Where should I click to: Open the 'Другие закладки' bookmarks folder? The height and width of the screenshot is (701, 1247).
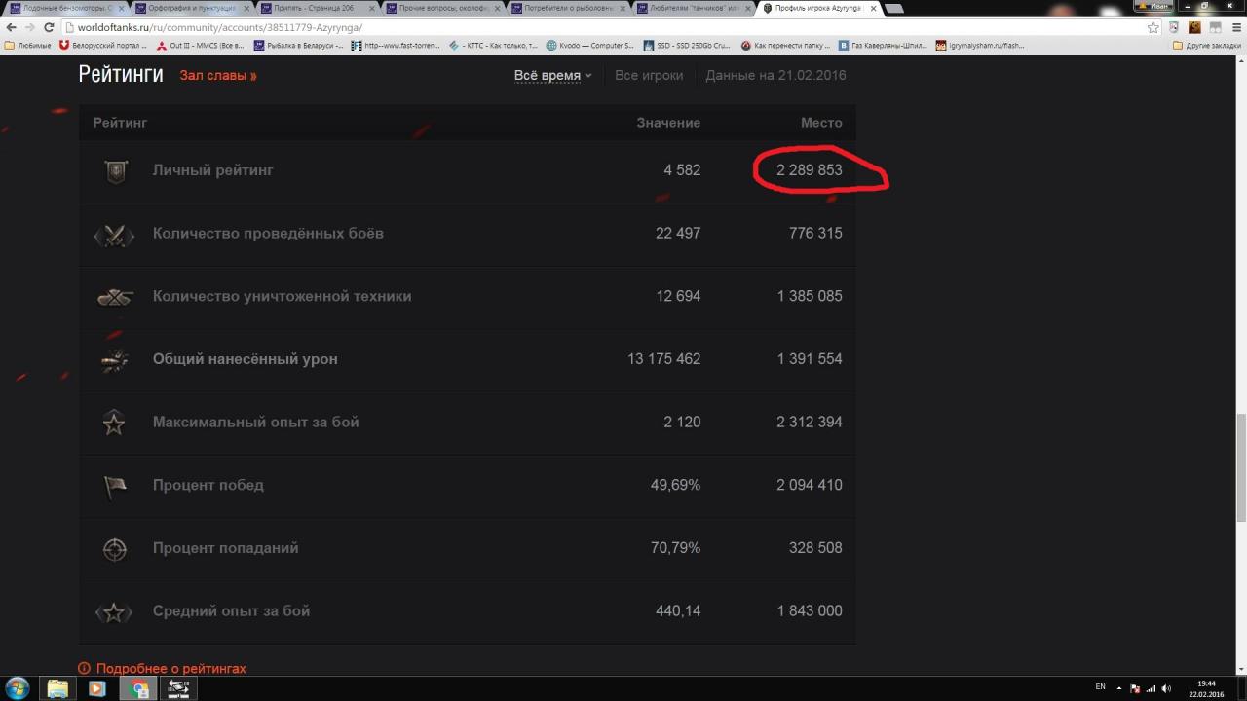click(1206, 45)
